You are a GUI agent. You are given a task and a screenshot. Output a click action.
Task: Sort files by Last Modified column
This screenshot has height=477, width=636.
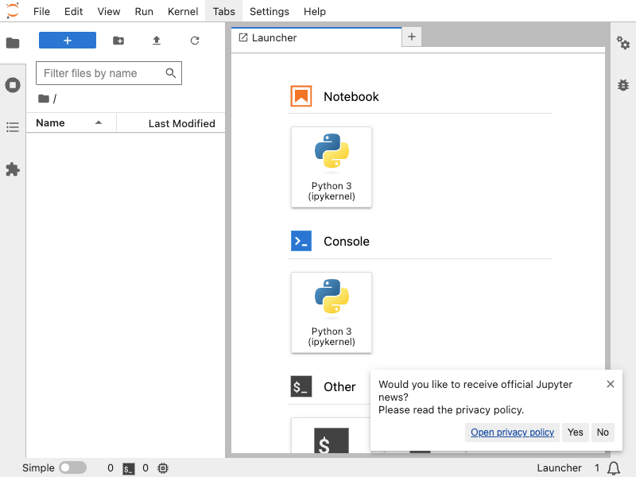pyautogui.click(x=171, y=123)
